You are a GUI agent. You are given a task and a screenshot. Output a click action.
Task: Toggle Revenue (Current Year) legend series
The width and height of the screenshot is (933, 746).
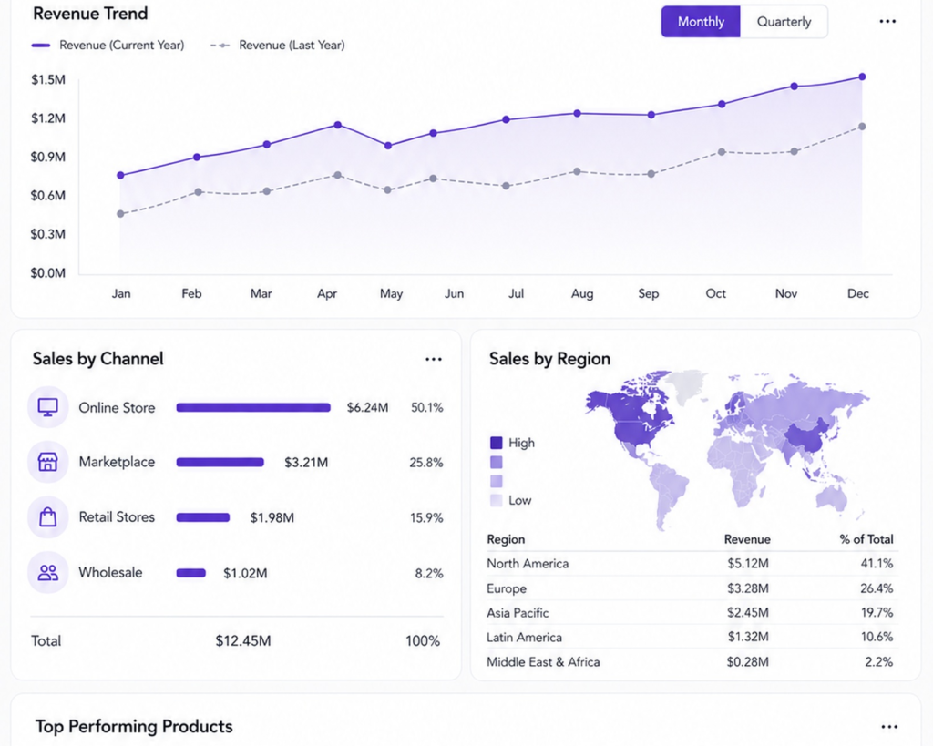coord(108,46)
